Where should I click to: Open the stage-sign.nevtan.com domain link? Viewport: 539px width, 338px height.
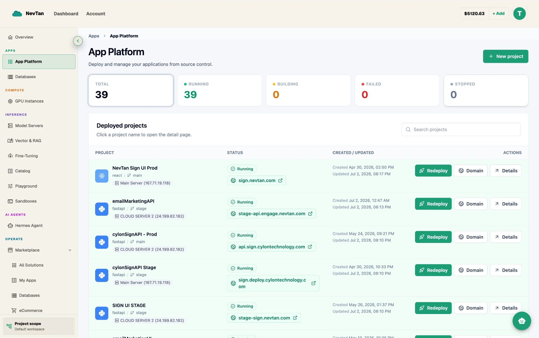coord(264,318)
